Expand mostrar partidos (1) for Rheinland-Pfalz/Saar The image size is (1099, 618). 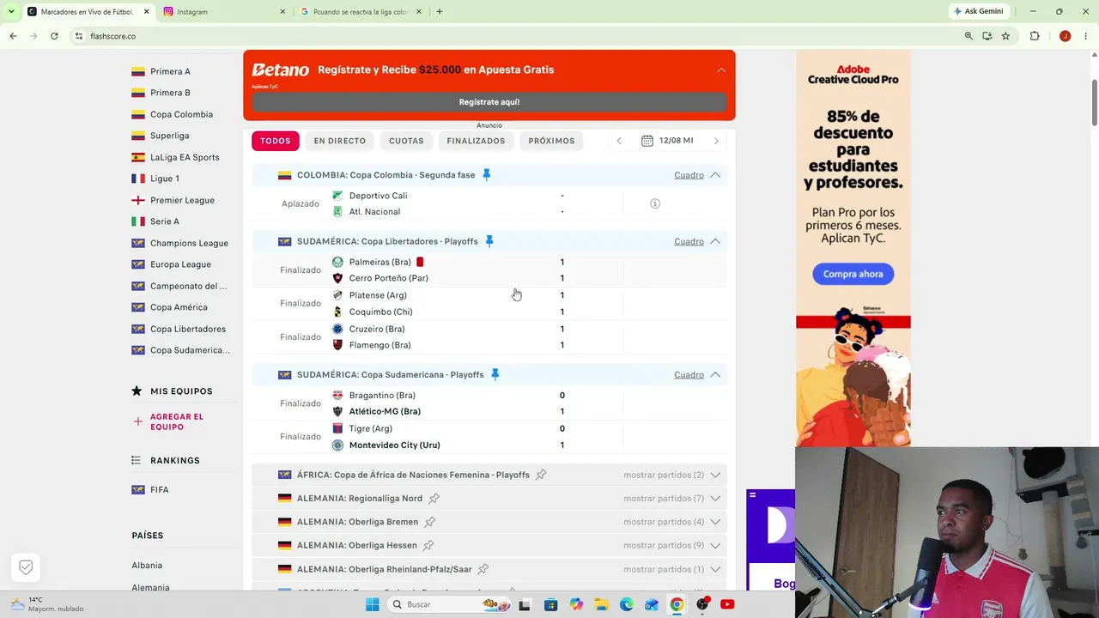[671, 569]
